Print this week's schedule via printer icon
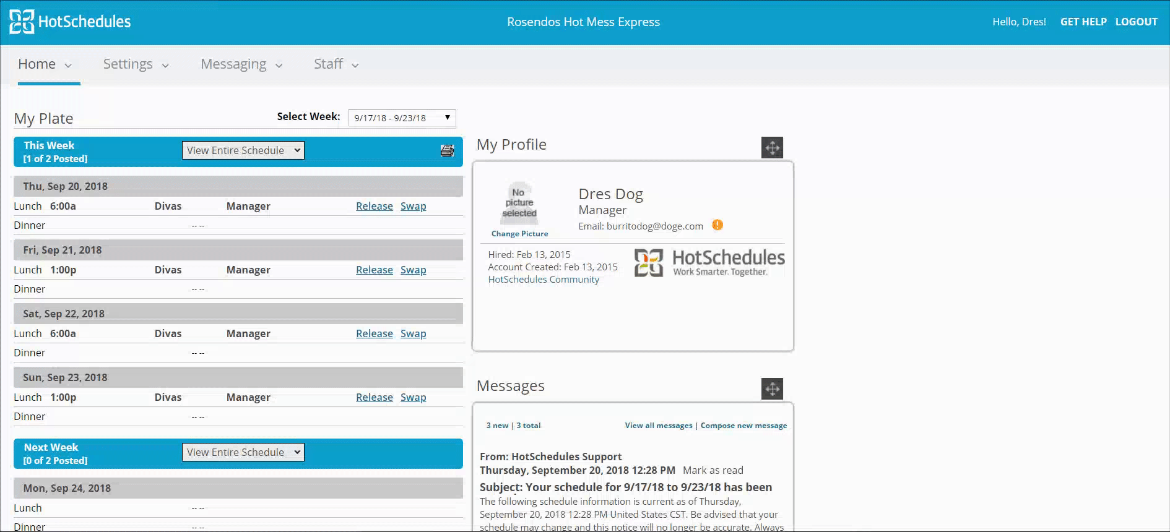The height and width of the screenshot is (532, 1170). (x=447, y=150)
